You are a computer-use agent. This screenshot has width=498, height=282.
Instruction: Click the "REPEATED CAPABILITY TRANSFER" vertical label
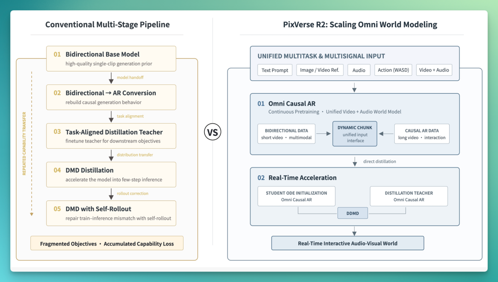pos(24,144)
